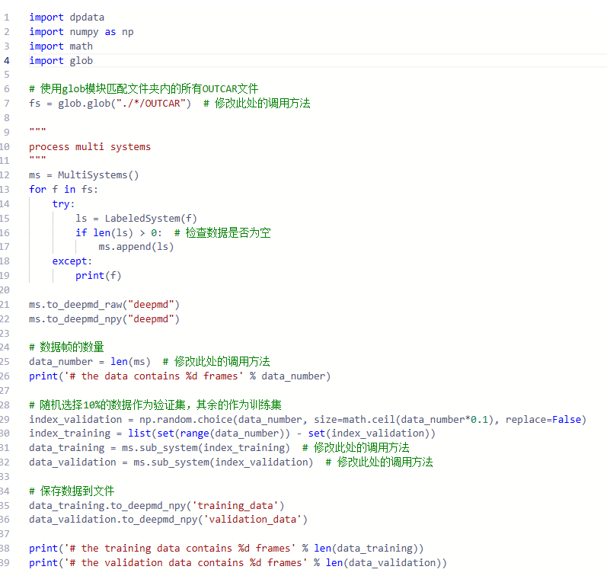607x576 pixels.
Task: Click the 'try:' keyword
Action: point(63,203)
